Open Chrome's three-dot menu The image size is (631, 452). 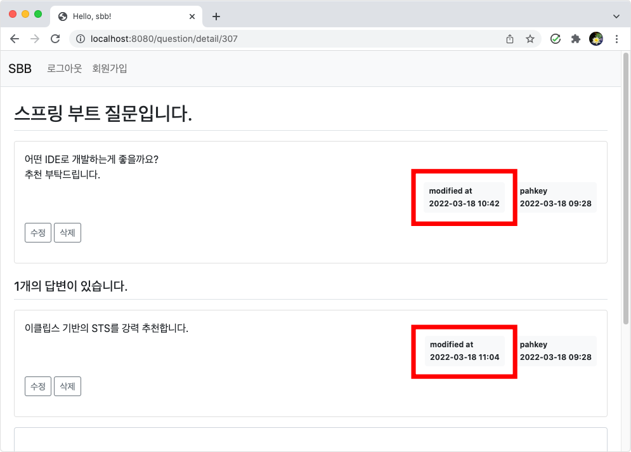[x=616, y=39]
